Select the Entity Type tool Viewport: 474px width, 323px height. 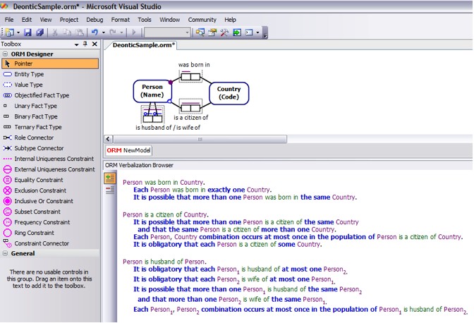pyautogui.click(x=50, y=74)
